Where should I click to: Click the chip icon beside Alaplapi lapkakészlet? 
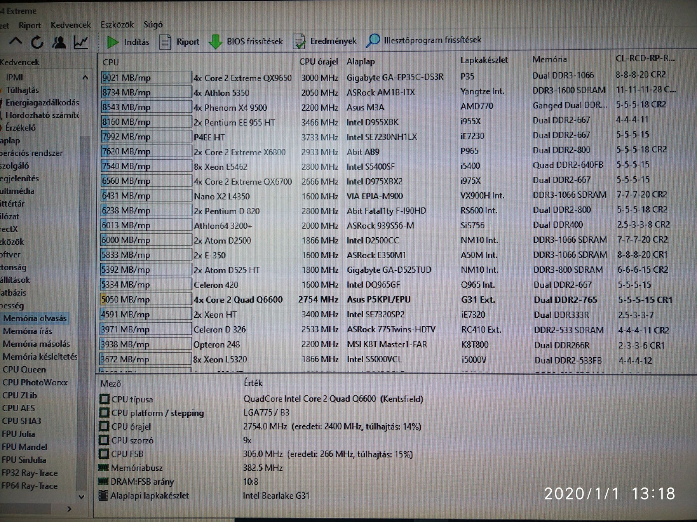point(103,495)
